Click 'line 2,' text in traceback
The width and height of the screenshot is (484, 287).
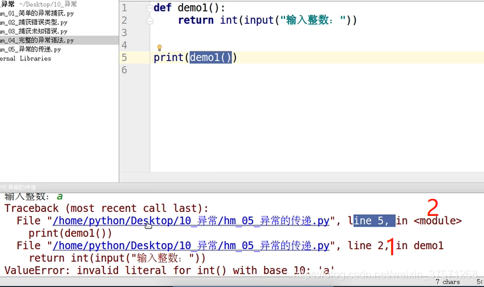[x=368, y=246]
